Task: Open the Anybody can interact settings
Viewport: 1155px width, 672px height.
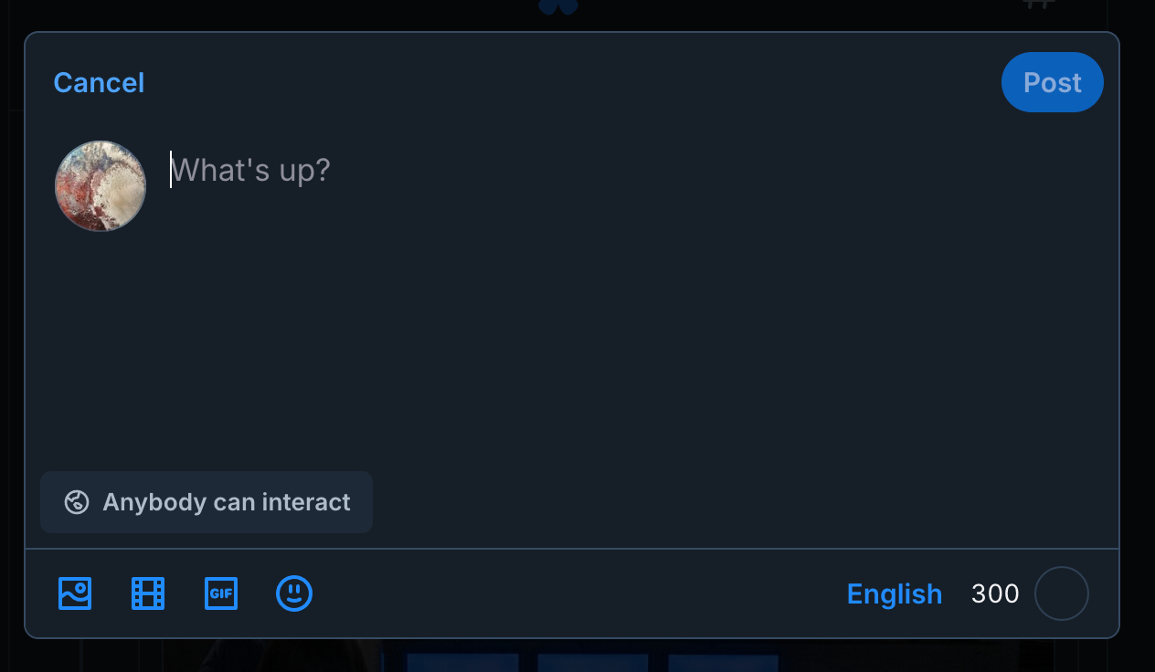Action: (x=207, y=502)
